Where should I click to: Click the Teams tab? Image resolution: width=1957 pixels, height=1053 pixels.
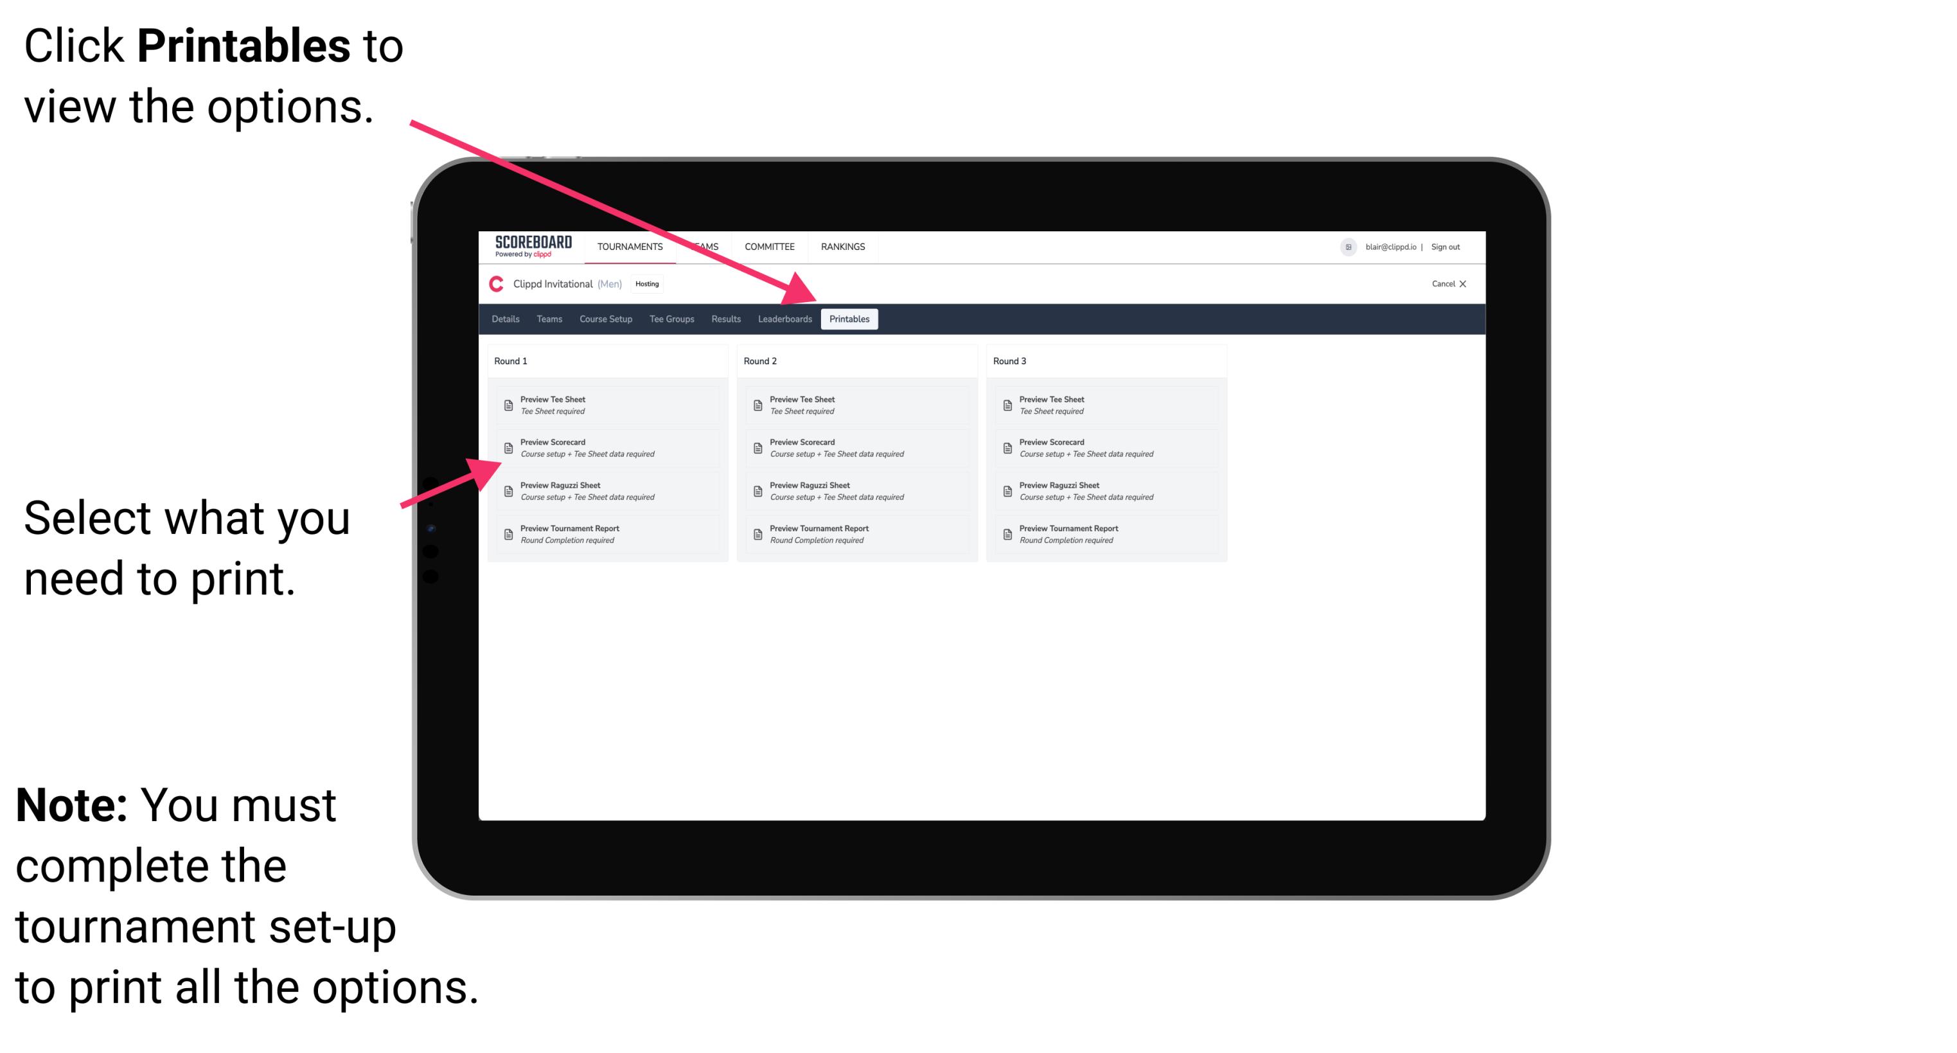[546, 321]
